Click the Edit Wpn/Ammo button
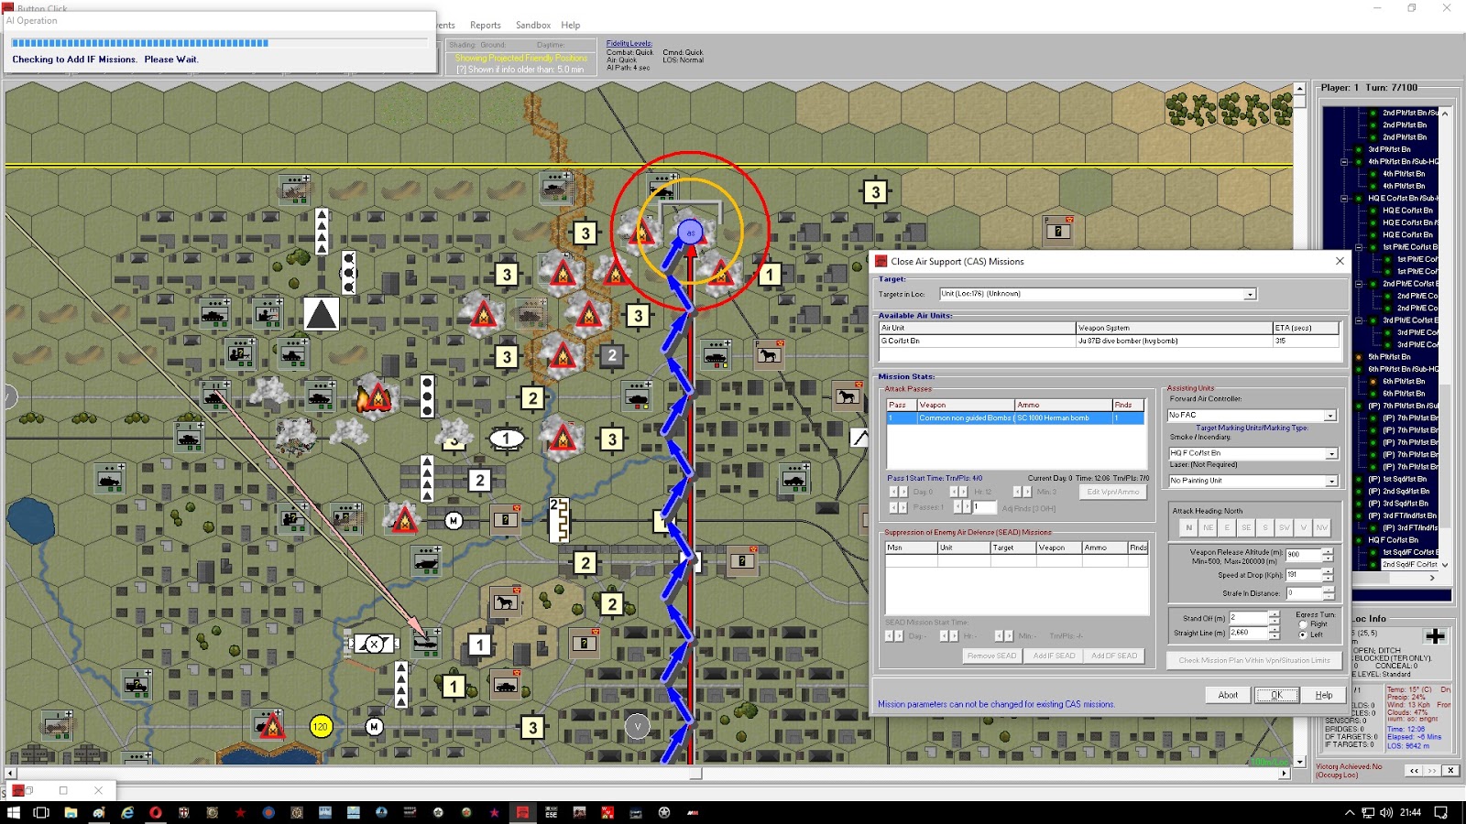This screenshot has height=824, width=1466. [x=1113, y=492]
